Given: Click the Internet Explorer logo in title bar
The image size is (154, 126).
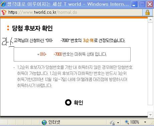Looking at the screenshot, I should pyautogui.click(x=3, y=4).
